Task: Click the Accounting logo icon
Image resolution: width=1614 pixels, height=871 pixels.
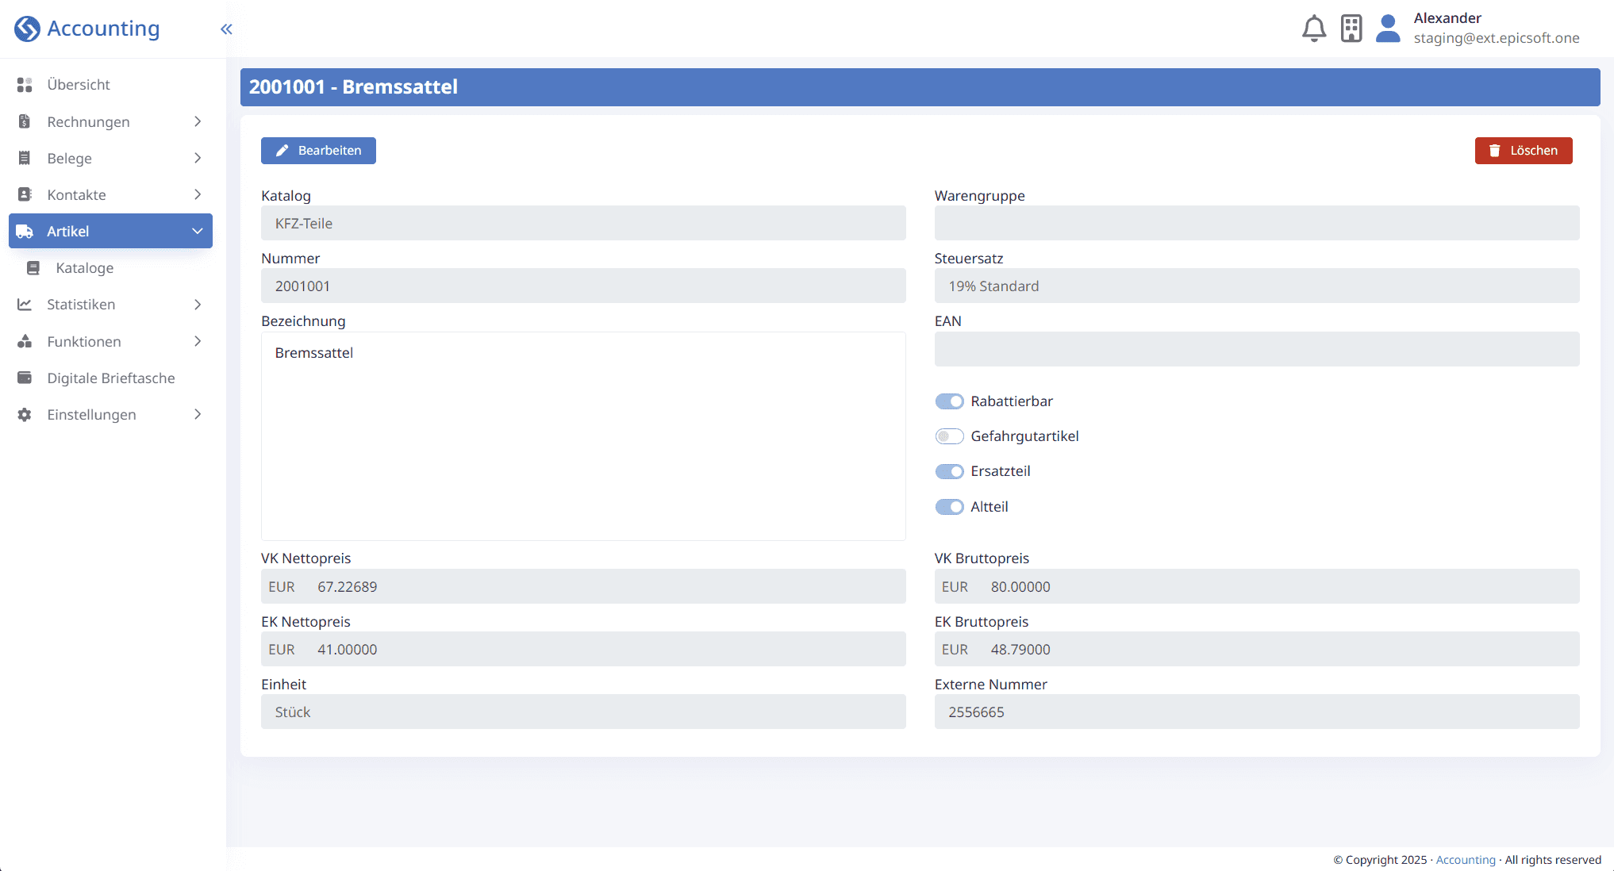Action: pos(27,29)
